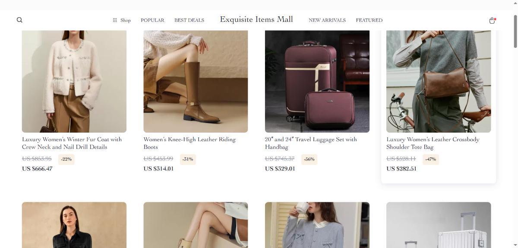518x248 pixels.
Task: Open Travel Luggage Set with Handbag link
Action: [x=311, y=143]
